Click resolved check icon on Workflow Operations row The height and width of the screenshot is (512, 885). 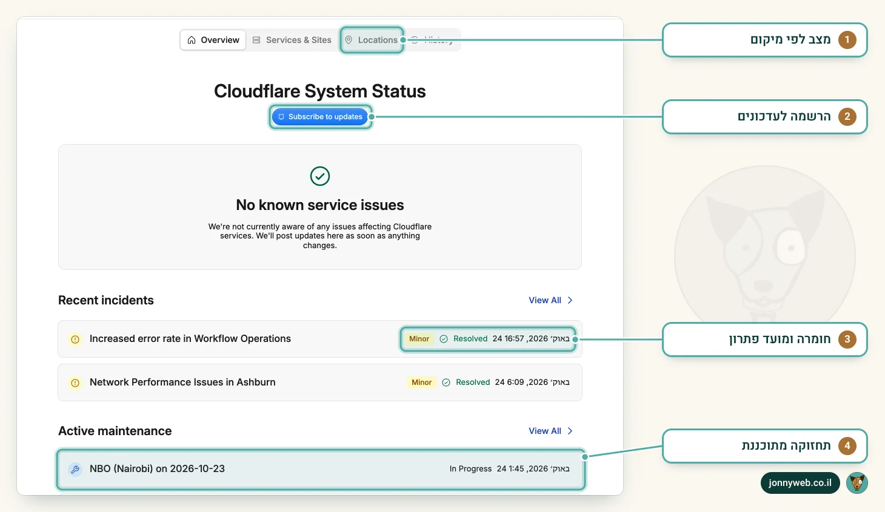pyautogui.click(x=444, y=339)
